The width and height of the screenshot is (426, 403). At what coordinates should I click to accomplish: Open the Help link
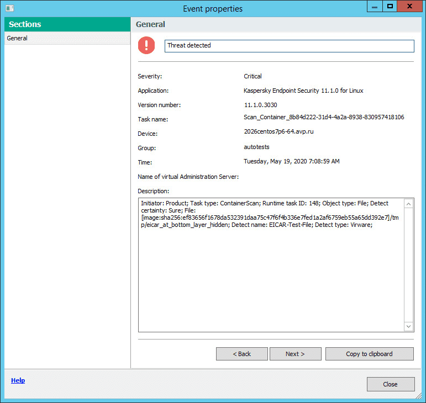pos(18,380)
